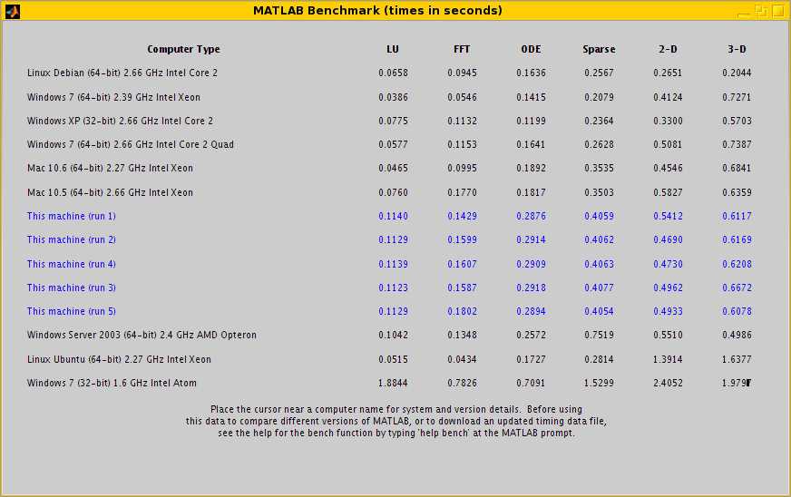Viewport: 791px width, 497px height.
Task: Click LU value 0.0658 for Linux Debian
Action: click(x=393, y=73)
